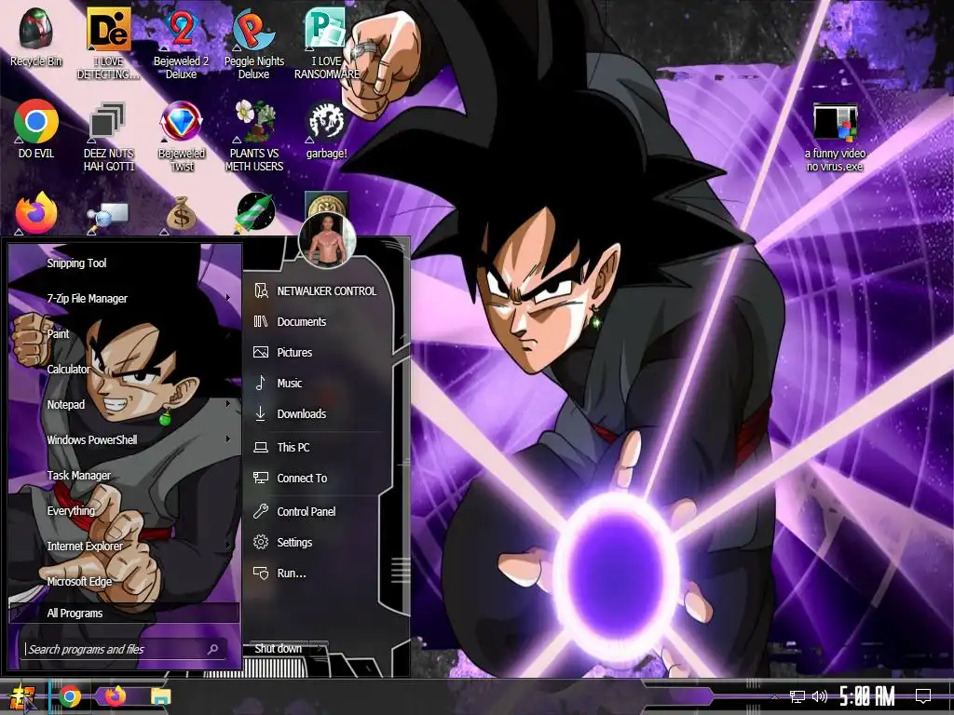Open the notification center icon

tap(923, 695)
